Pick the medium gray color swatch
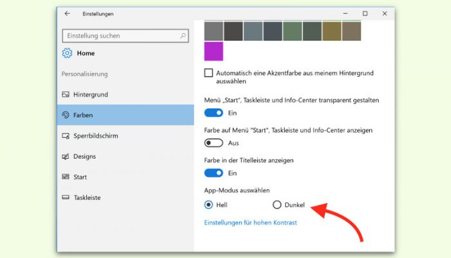The height and width of the screenshot is (258, 451). point(214,31)
